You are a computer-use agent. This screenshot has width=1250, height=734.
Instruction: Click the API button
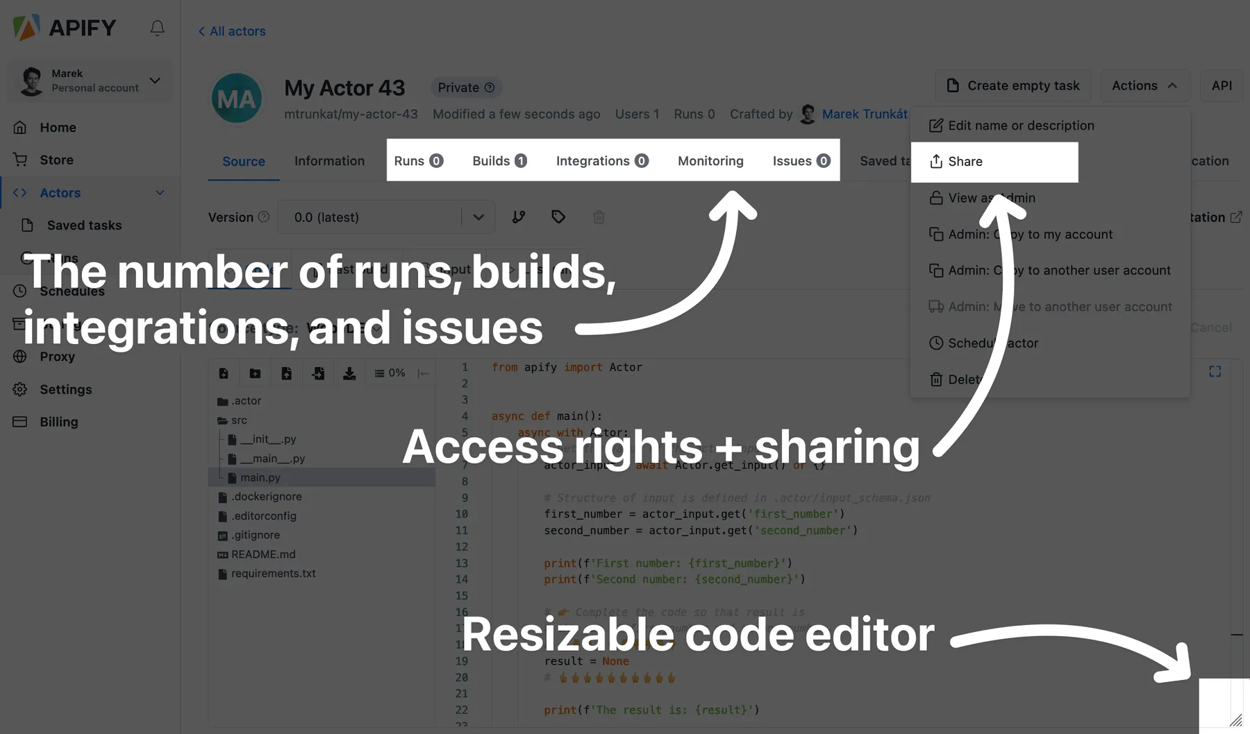1222,85
